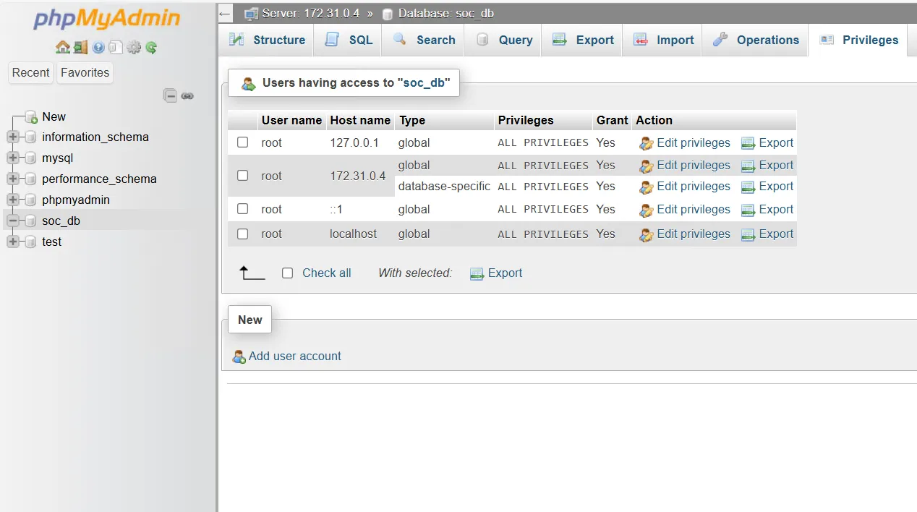917x512 pixels.
Task: Switch to the Favorites sidebar tab
Action: [x=85, y=72]
